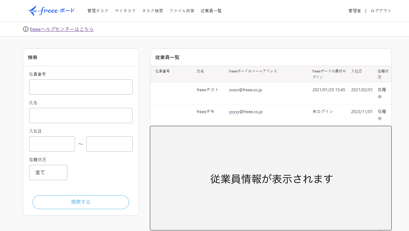Click the ログアウト link

(x=381, y=11)
